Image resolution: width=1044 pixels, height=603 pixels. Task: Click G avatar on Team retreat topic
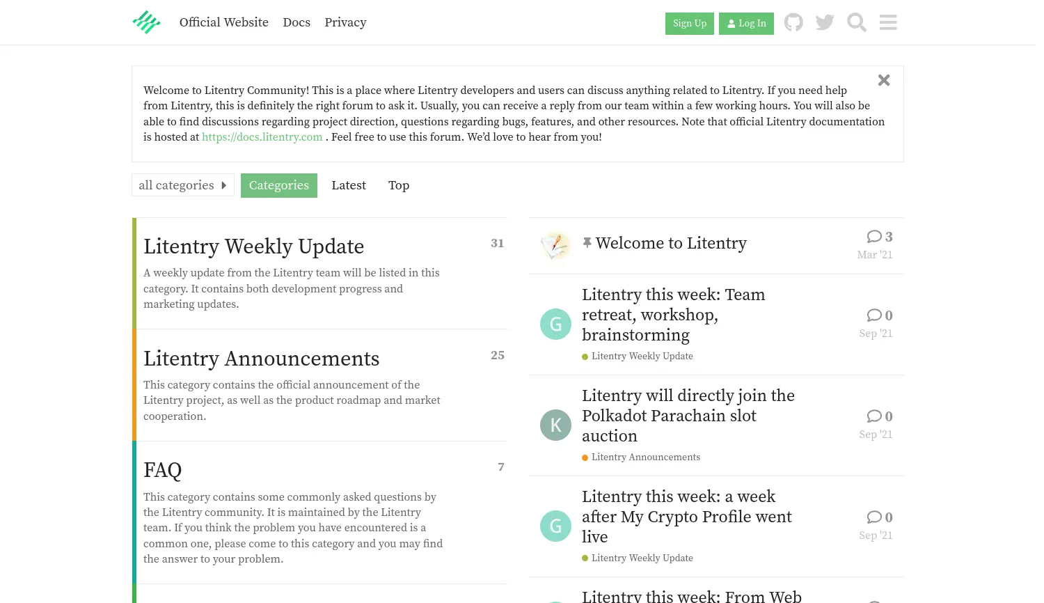[x=555, y=324]
